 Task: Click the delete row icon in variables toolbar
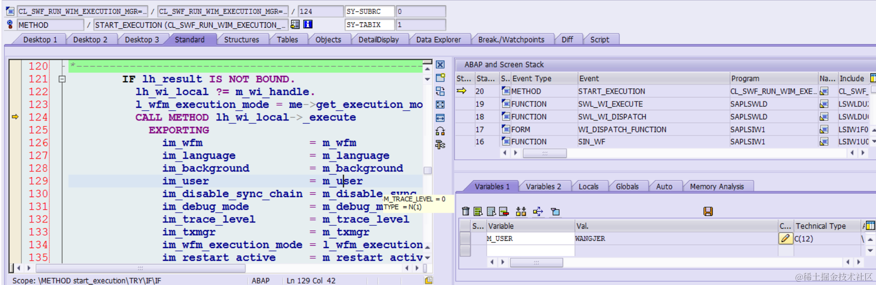[504, 211]
